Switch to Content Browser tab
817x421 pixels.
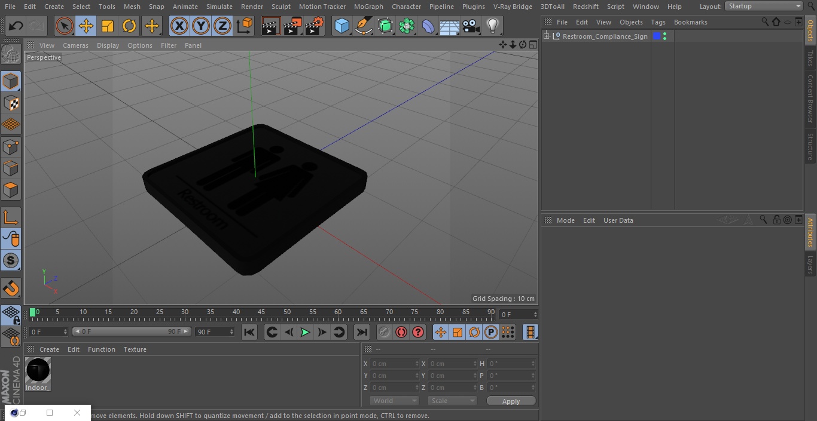pos(810,99)
